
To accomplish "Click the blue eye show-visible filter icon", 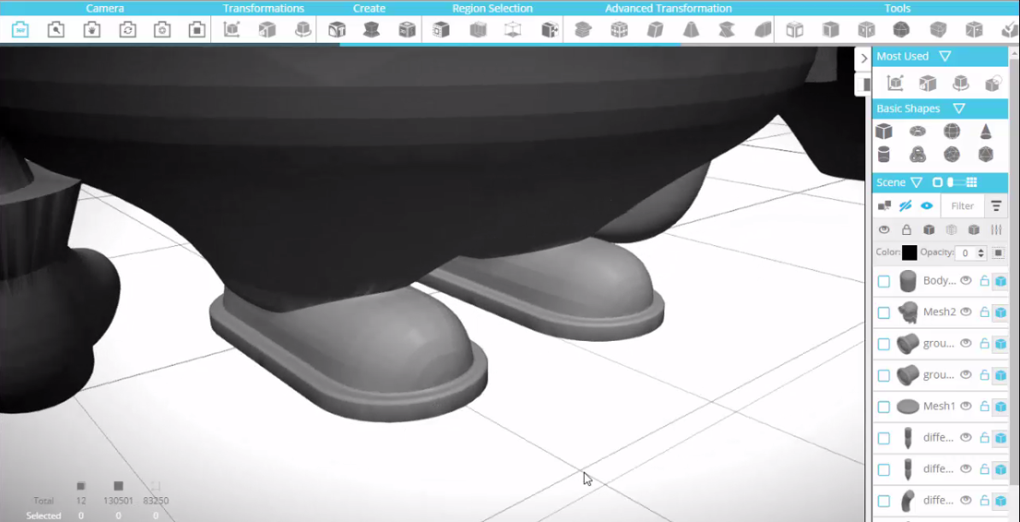I will 927,205.
